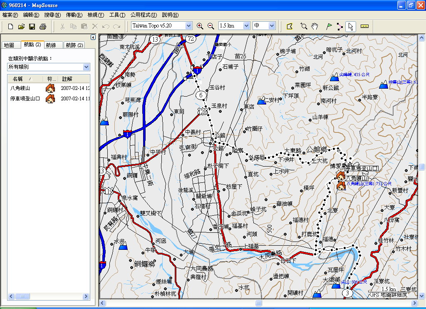Screen dimensions: 426x309
Task: Open the 傳輸(R) menu
Action: coord(74,15)
